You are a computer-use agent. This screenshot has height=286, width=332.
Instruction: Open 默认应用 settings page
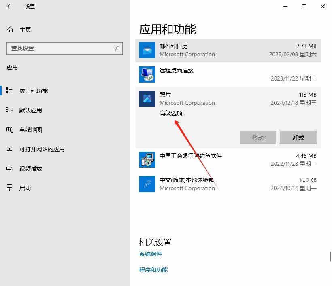click(x=30, y=110)
